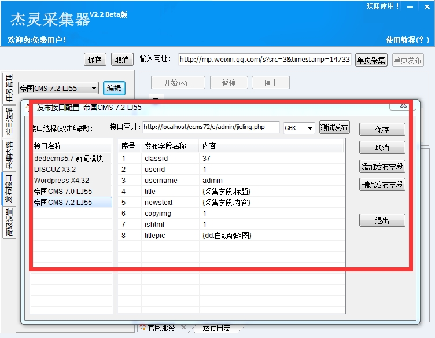Close the 官网服务 tab with its x
The height and width of the screenshot is (338, 435).
[x=183, y=328]
